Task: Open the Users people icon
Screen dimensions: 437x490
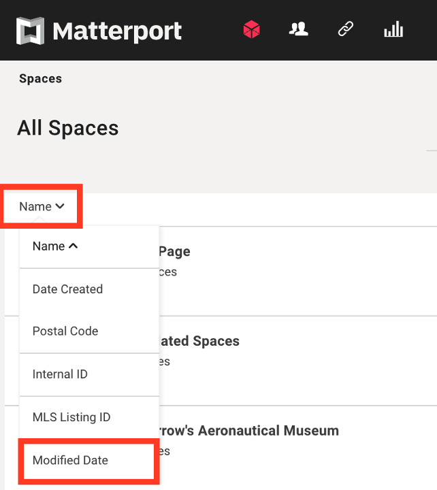Action: pyautogui.click(x=299, y=29)
